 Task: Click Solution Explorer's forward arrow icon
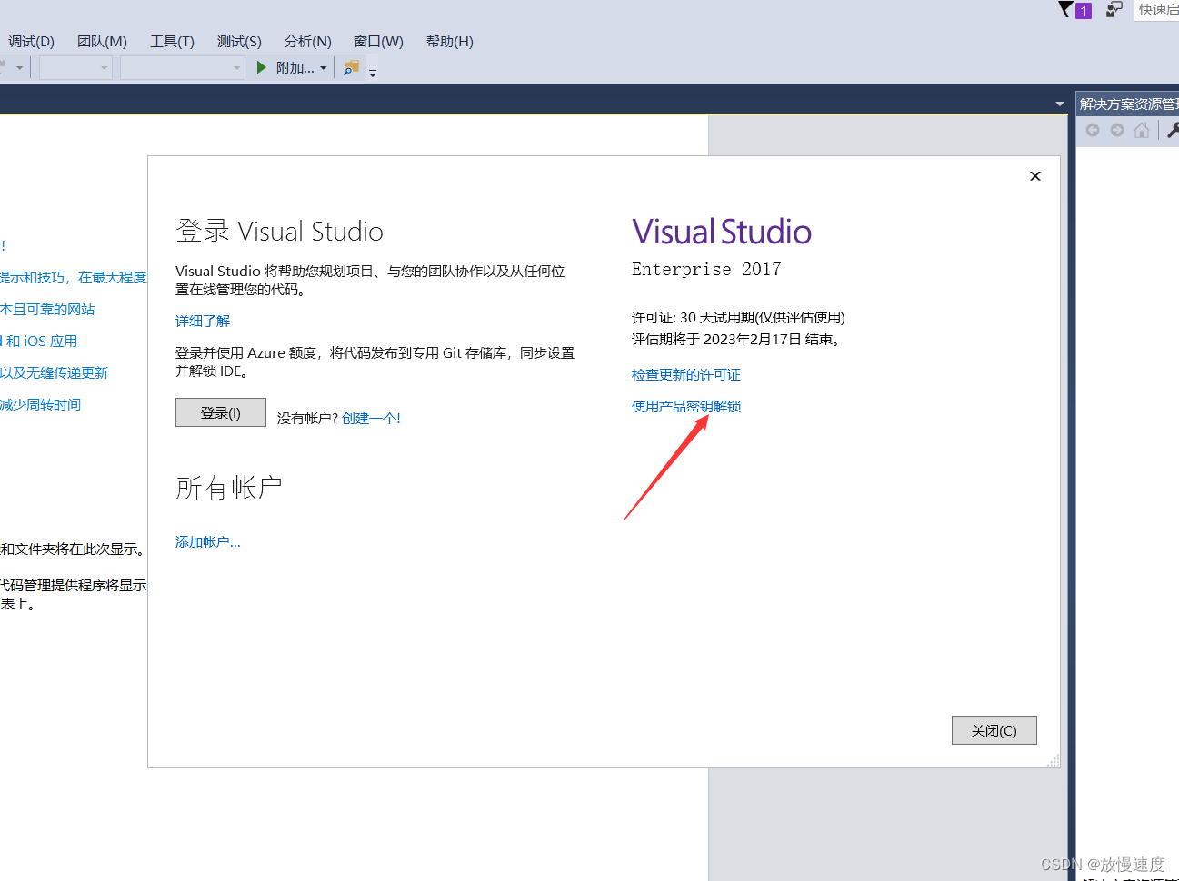coord(1117,130)
